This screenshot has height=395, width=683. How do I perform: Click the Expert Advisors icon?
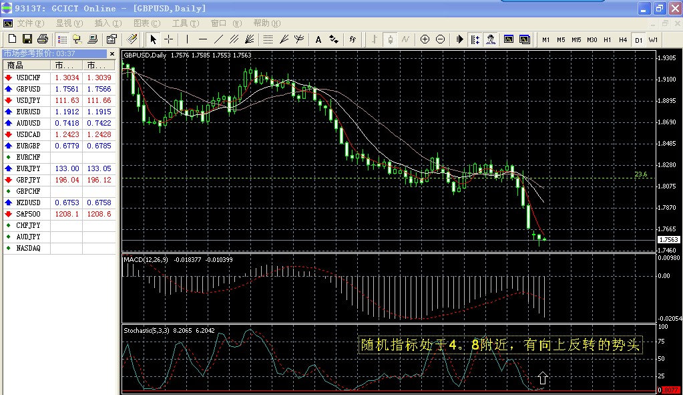pos(491,39)
